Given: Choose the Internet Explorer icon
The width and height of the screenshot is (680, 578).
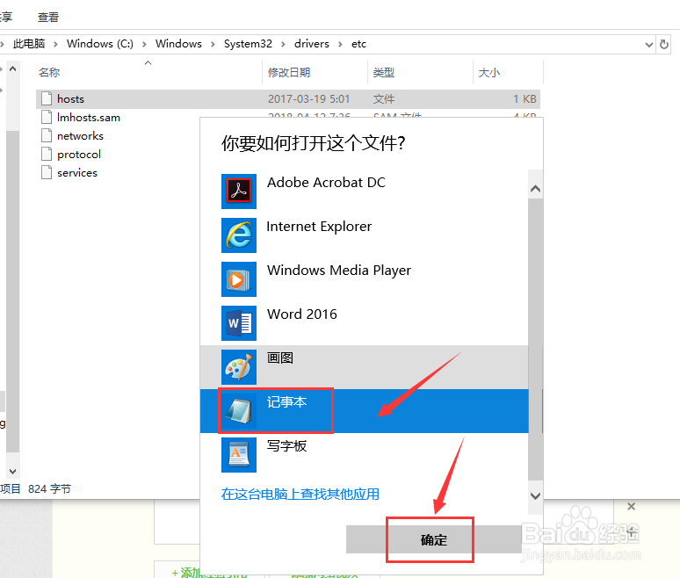Looking at the screenshot, I should (x=238, y=235).
